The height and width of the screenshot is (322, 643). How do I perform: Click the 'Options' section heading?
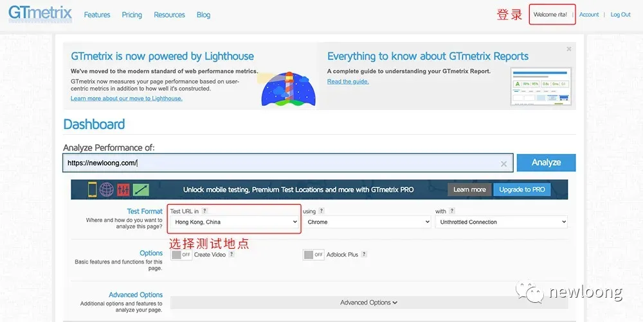tap(151, 253)
